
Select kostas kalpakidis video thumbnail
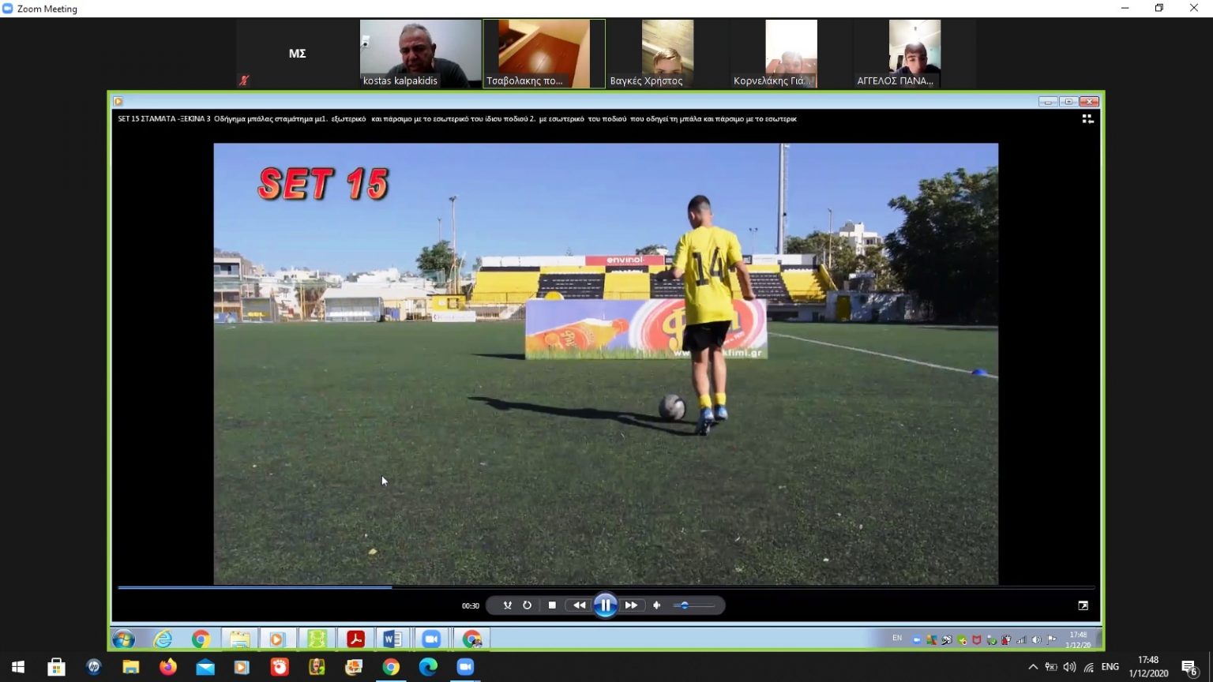[420, 54]
